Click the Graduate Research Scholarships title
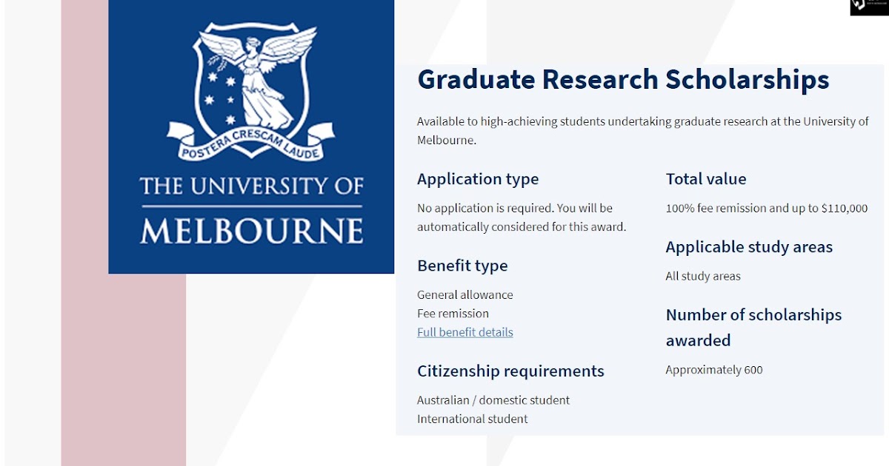Screen dimensions: 889x466 click(x=624, y=79)
